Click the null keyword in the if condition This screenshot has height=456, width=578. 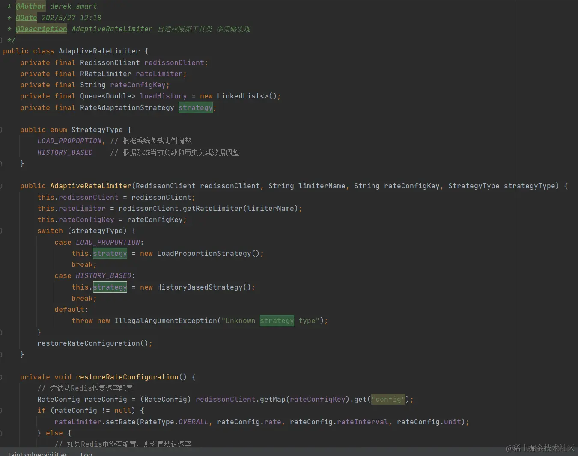pos(123,411)
